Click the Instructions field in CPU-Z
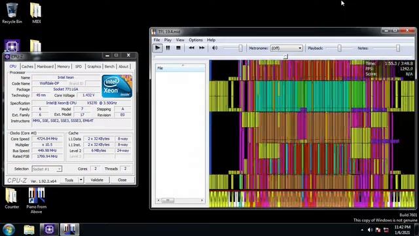This screenshot has width=419, height=236. 82,123
